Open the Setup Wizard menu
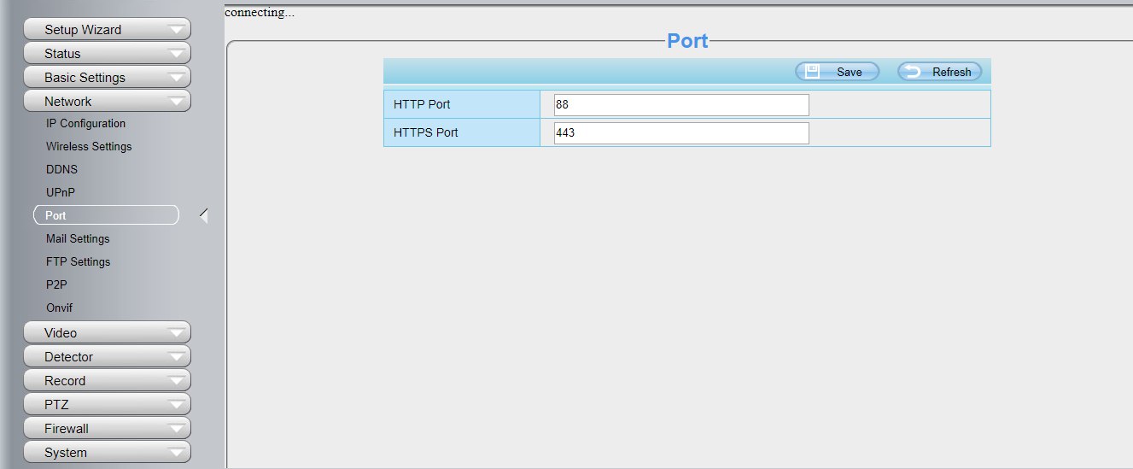1133x469 pixels. (107, 30)
